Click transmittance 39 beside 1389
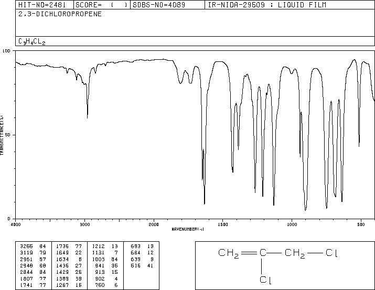 [x=79, y=279]
